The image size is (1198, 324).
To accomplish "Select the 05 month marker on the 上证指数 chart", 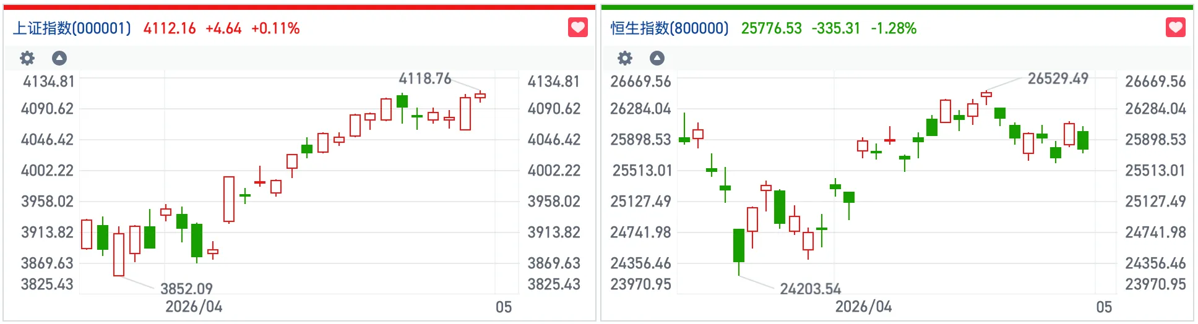I will (504, 307).
